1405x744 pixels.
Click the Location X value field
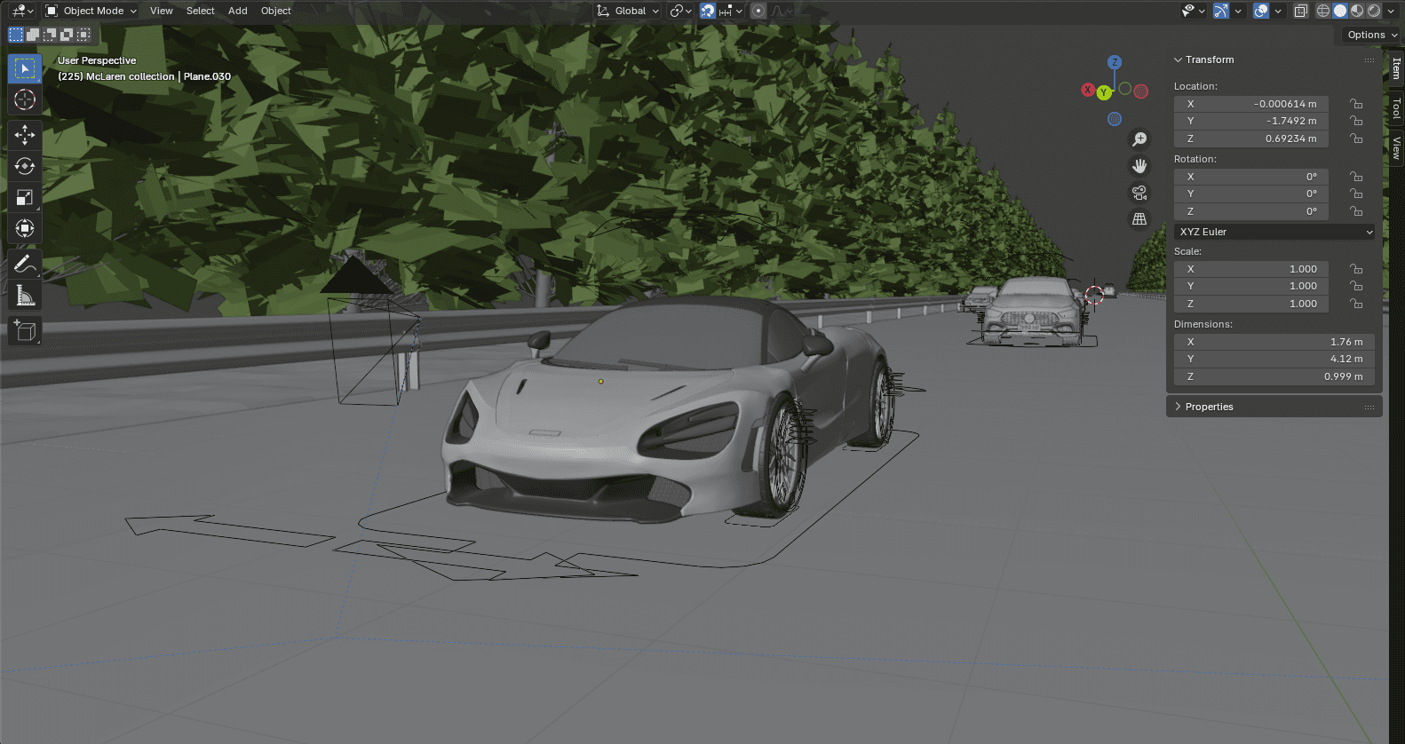[1251, 104]
